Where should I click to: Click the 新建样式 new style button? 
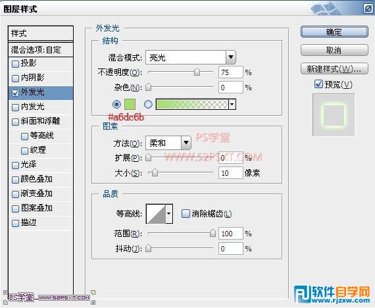pos(334,69)
